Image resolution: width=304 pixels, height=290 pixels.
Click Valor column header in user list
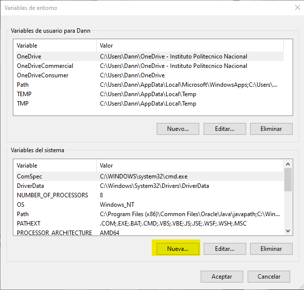coord(190,46)
